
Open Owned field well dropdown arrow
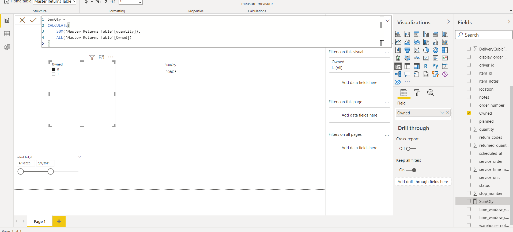(442, 113)
